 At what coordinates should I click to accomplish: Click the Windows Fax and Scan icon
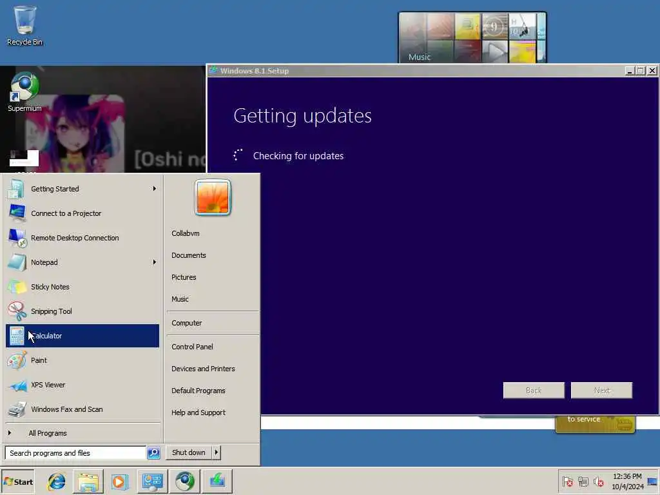(x=17, y=409)
